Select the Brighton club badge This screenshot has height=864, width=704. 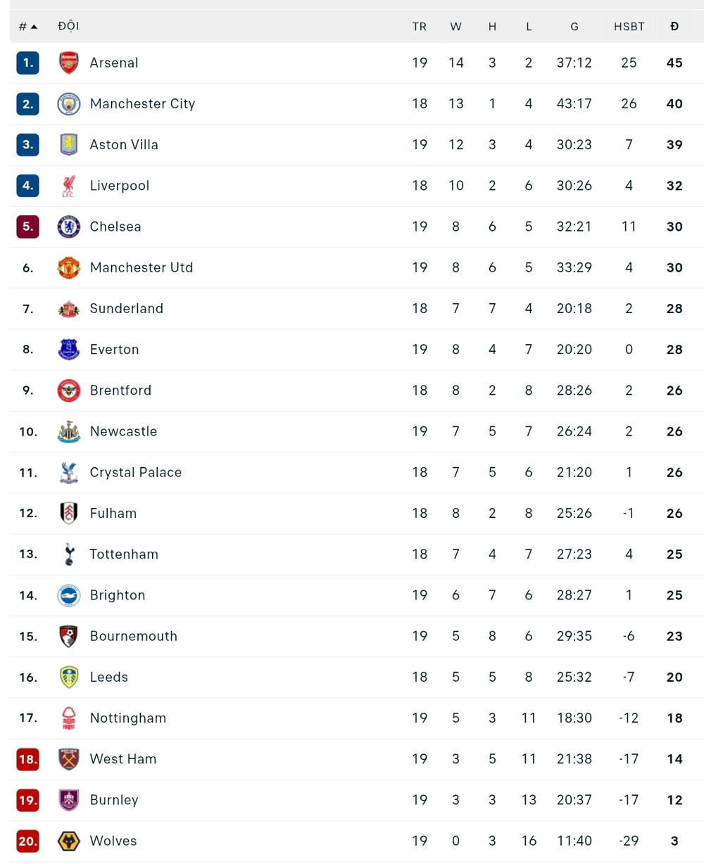pos(68,595)
